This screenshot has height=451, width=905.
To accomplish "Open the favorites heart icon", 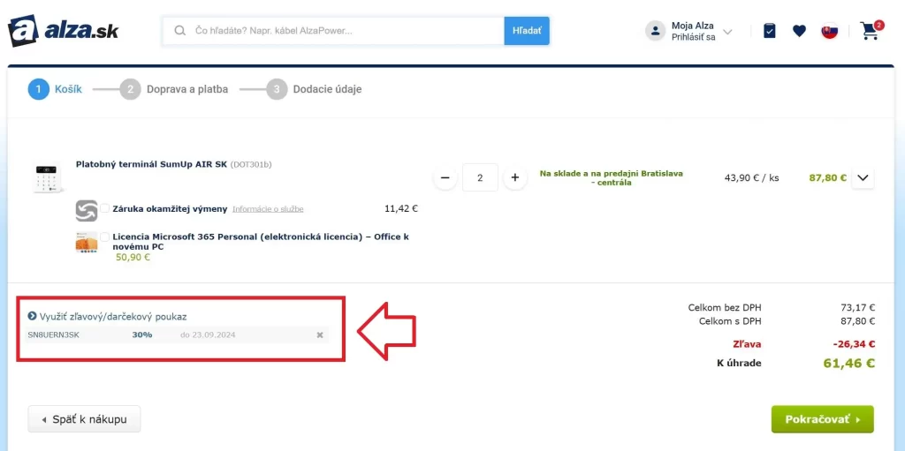I will pos(799,31).
